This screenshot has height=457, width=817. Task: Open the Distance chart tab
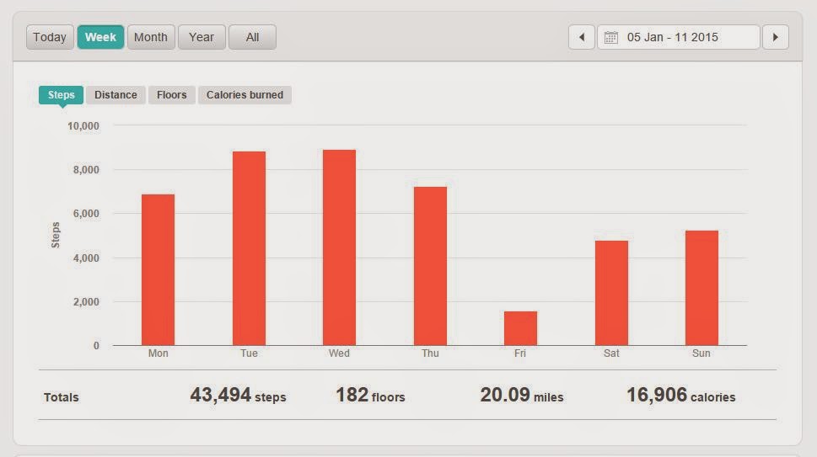coord(116,95)
